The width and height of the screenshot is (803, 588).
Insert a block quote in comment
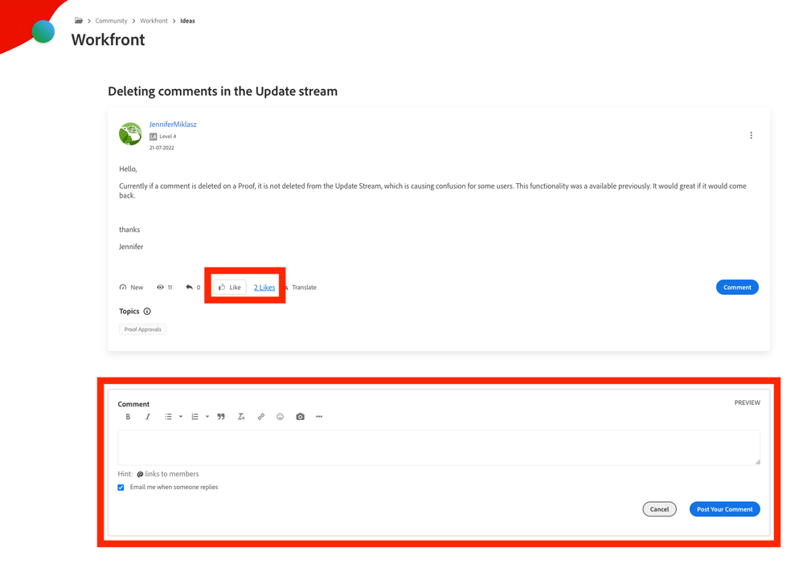click(221, 417)
